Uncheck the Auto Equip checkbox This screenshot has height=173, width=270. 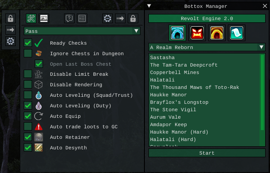28,116
